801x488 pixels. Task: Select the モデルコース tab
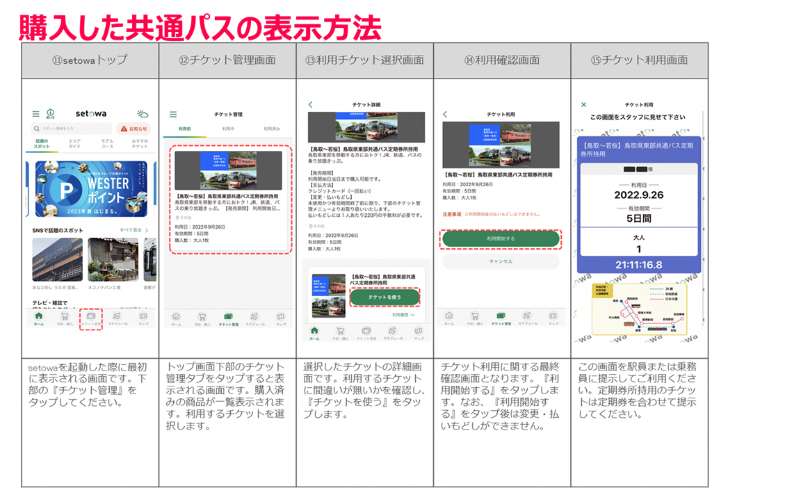(x=107, y=143)
